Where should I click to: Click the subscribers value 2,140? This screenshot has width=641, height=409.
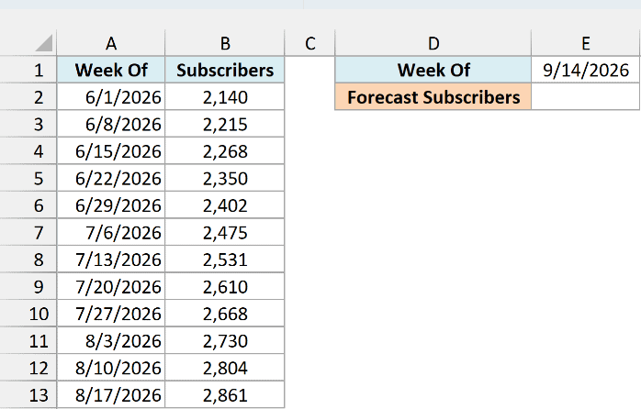(225, 97)
